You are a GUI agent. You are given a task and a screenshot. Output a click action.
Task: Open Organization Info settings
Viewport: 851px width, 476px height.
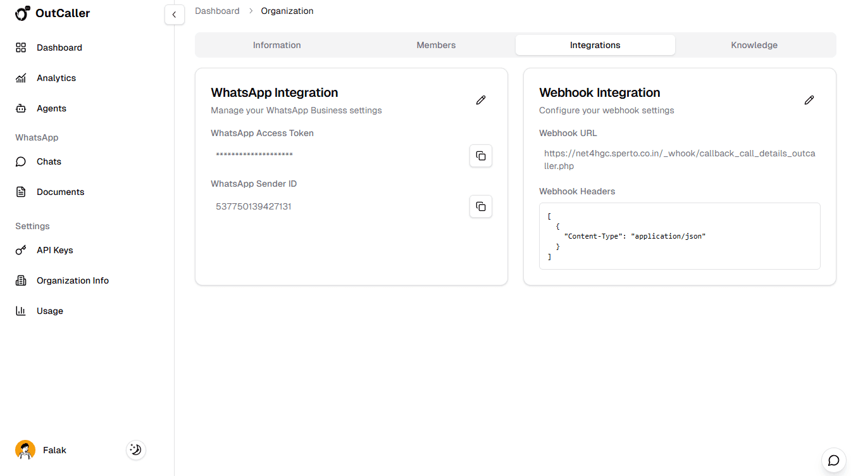coord(71,280)
